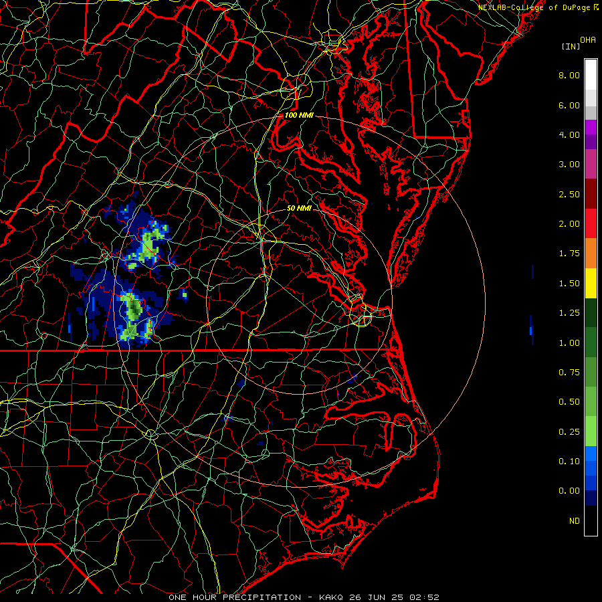The height and width of the screenshot is (602, 602).
Task: Click the 100 NMI range ring label
Action: pos(299,115)
